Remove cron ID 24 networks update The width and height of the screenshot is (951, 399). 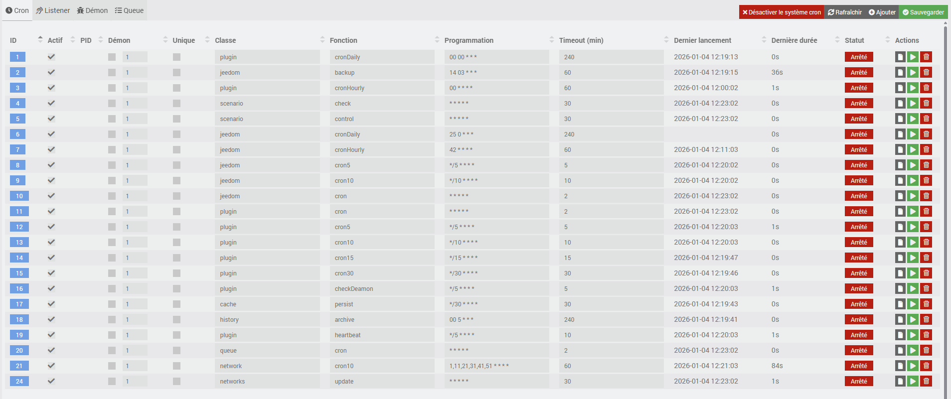pyautogui.click(x=926, y=381)
